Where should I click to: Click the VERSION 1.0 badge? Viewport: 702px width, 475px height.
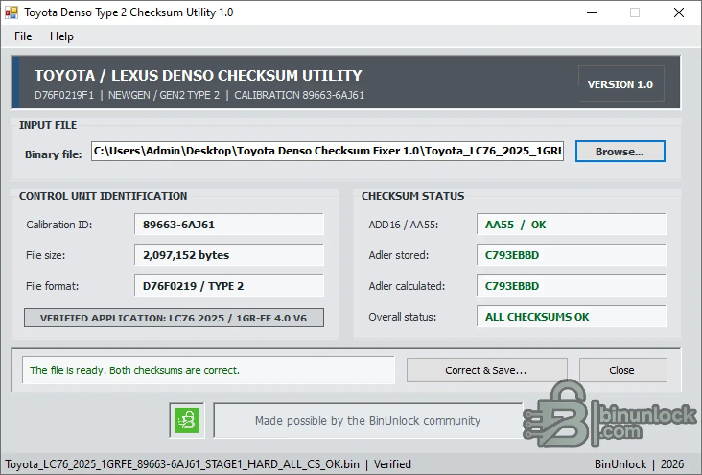(x=621, y=84)
